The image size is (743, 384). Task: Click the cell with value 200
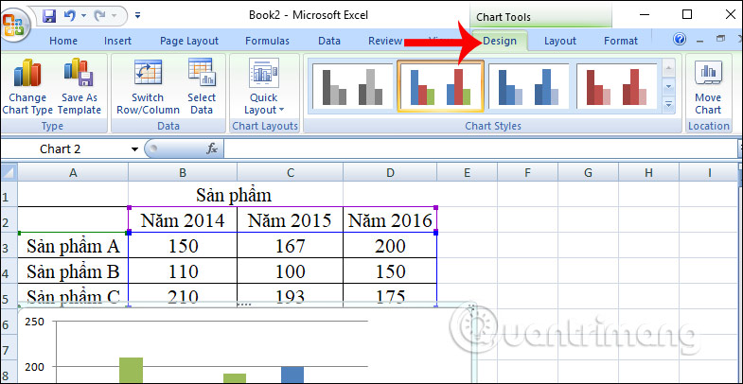390,246
